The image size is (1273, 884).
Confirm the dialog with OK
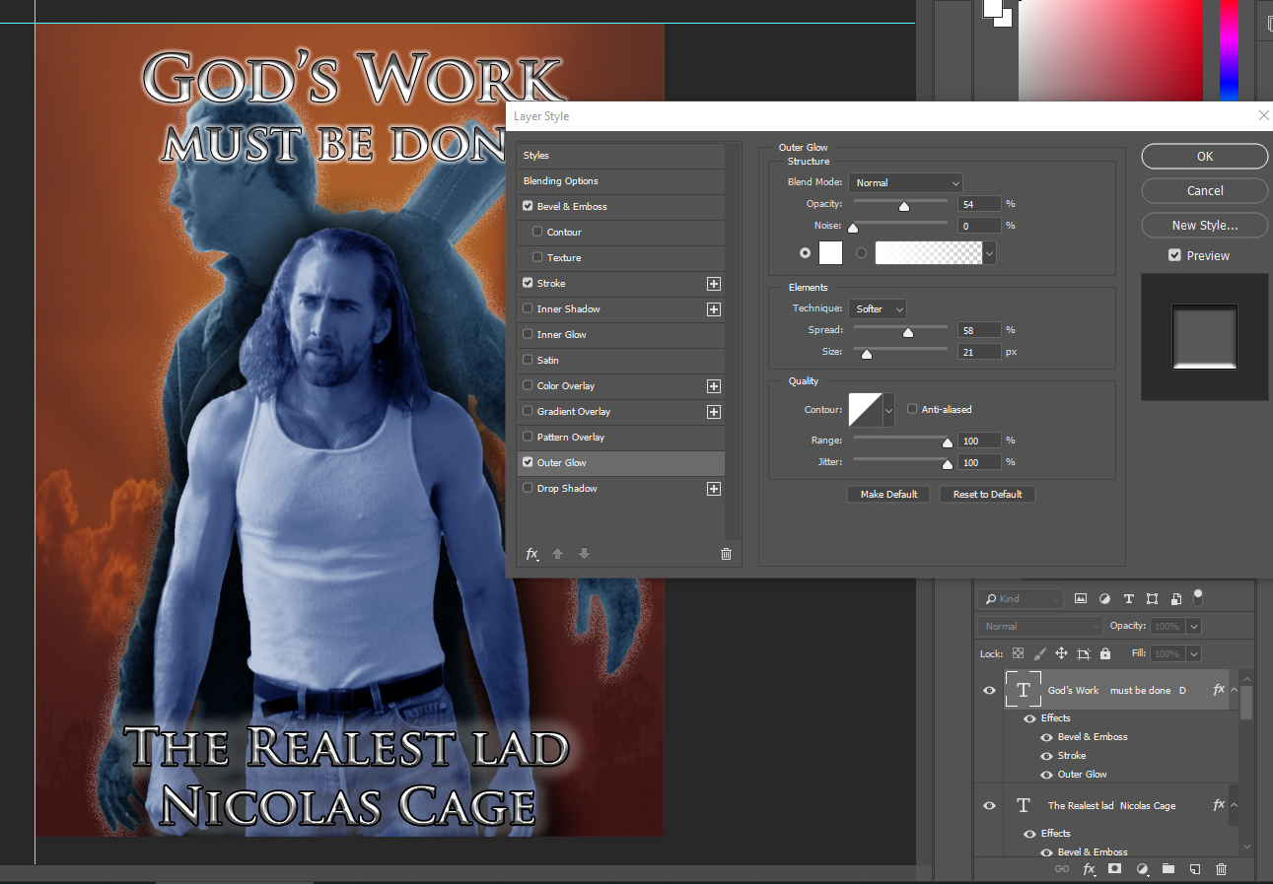(x=1205, y=156)
